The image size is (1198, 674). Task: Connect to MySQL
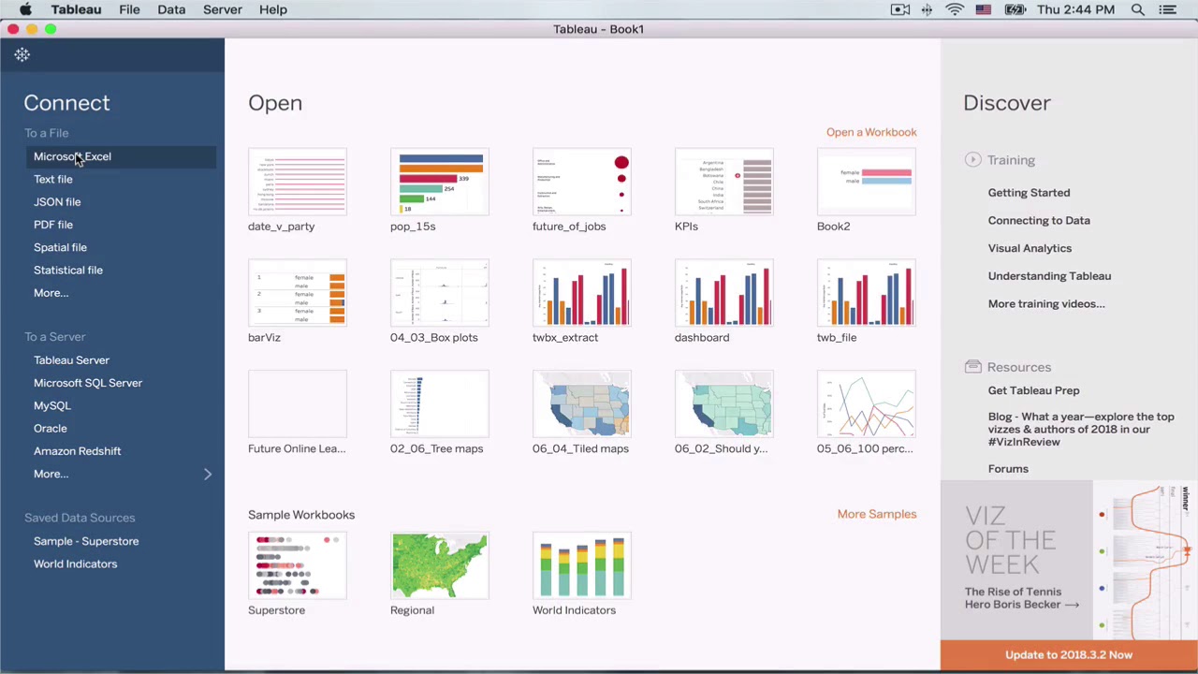pyautogui.click(x=52, y=405)
